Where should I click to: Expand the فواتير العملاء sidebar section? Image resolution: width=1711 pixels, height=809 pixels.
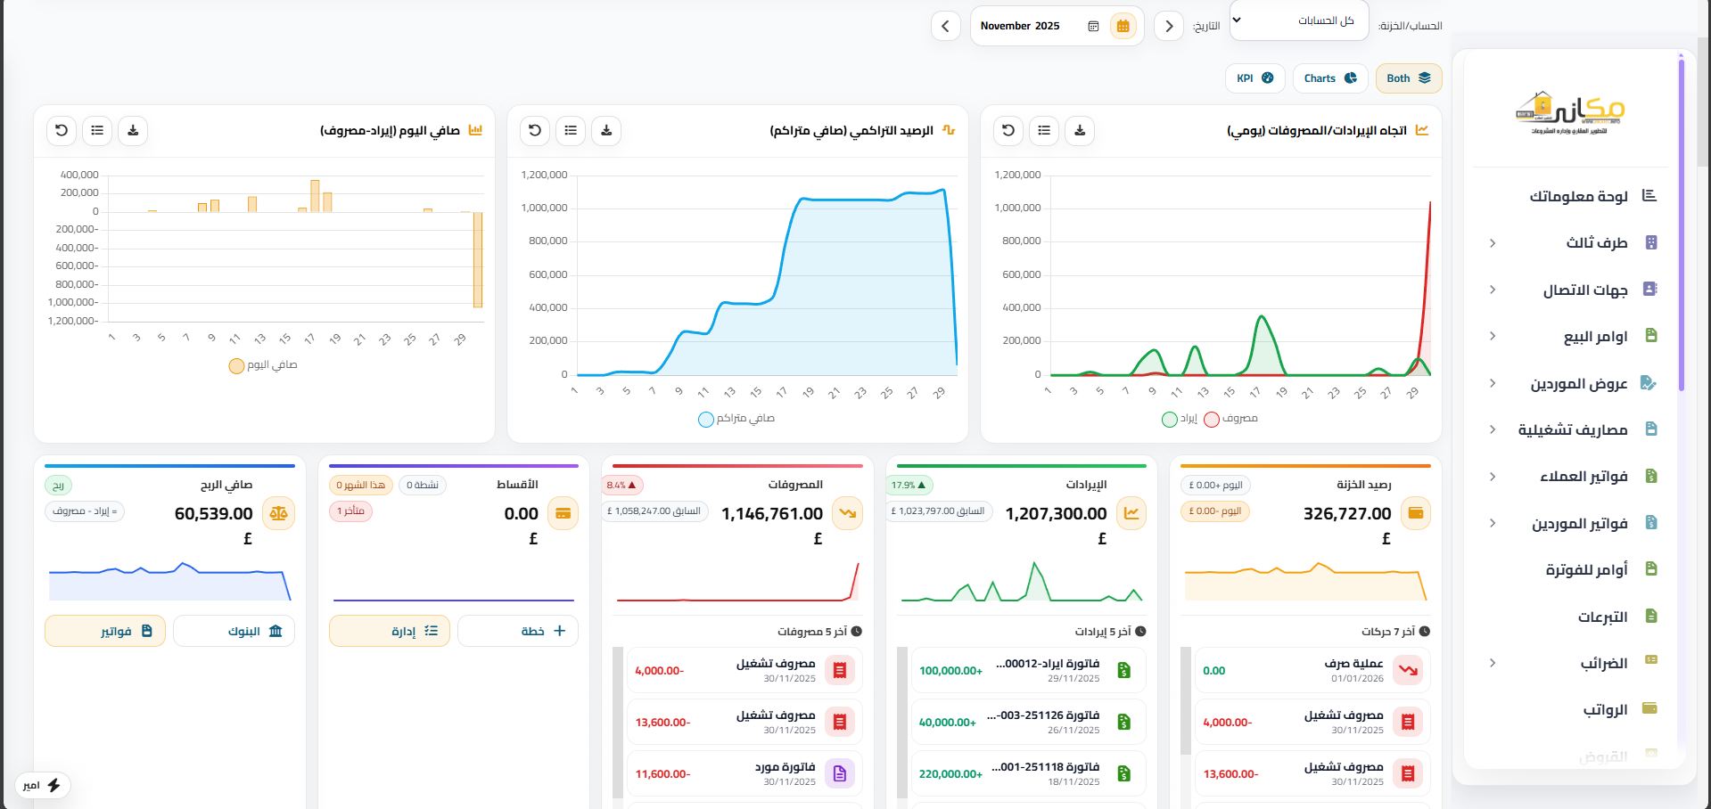1493,477
